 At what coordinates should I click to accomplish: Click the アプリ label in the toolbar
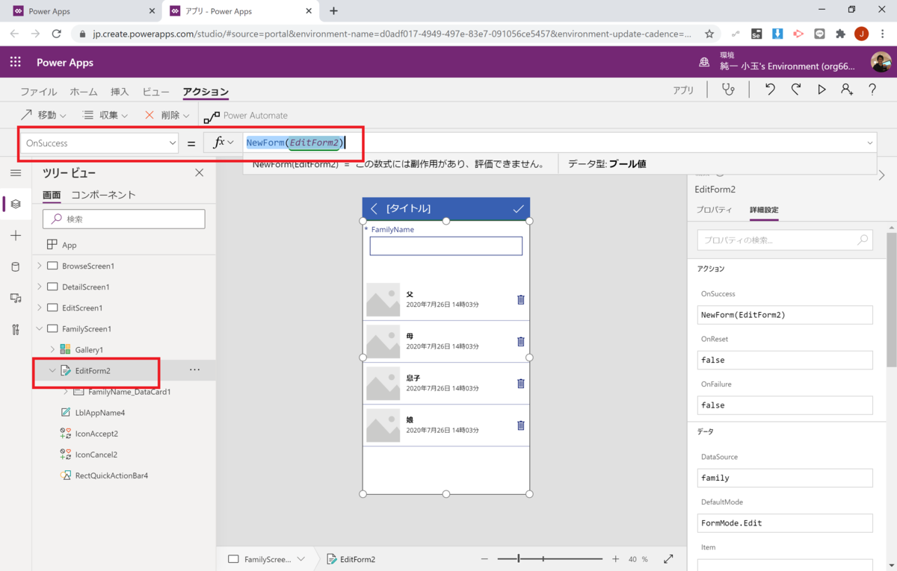(x=682, y=90)
